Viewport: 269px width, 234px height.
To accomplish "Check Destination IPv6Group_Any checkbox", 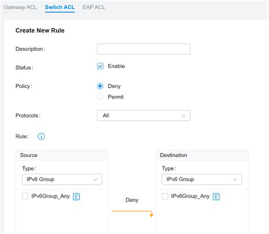I will [165, 196].
